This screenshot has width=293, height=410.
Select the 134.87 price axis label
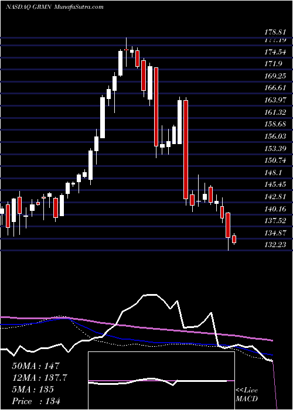click(274, 233)
